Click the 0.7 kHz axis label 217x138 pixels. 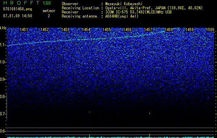[3, 114]
